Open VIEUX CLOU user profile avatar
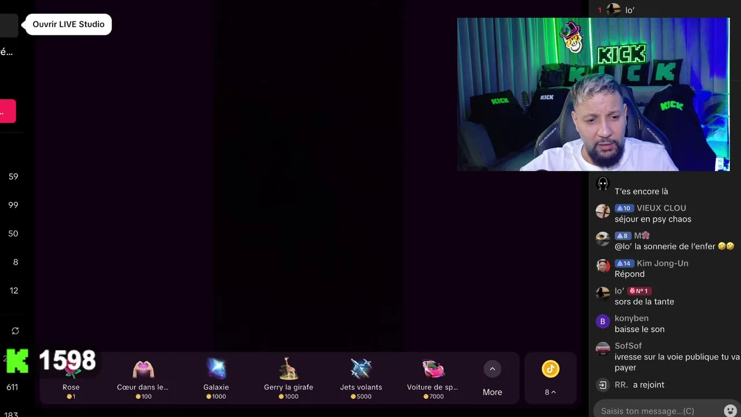Image resolution: width=741 pixels, height=417 pixels. point(603,211)
